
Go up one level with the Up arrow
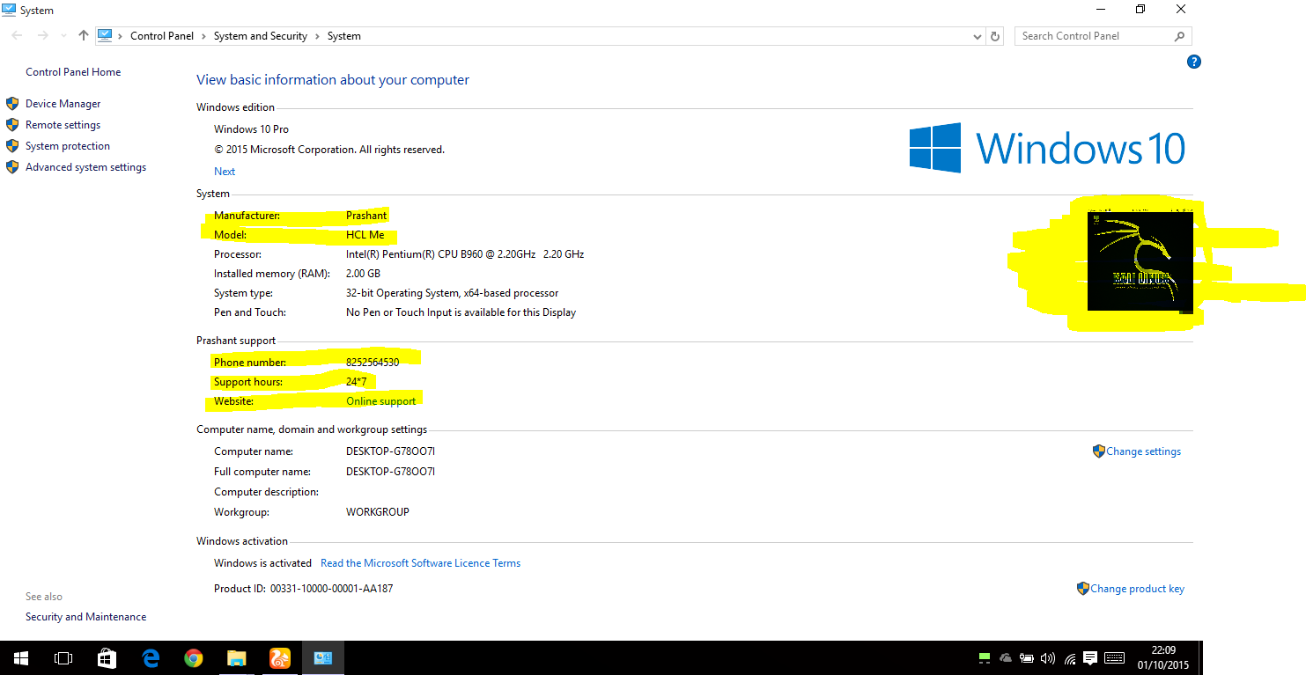pyautogui.click(x=84, y=36)
